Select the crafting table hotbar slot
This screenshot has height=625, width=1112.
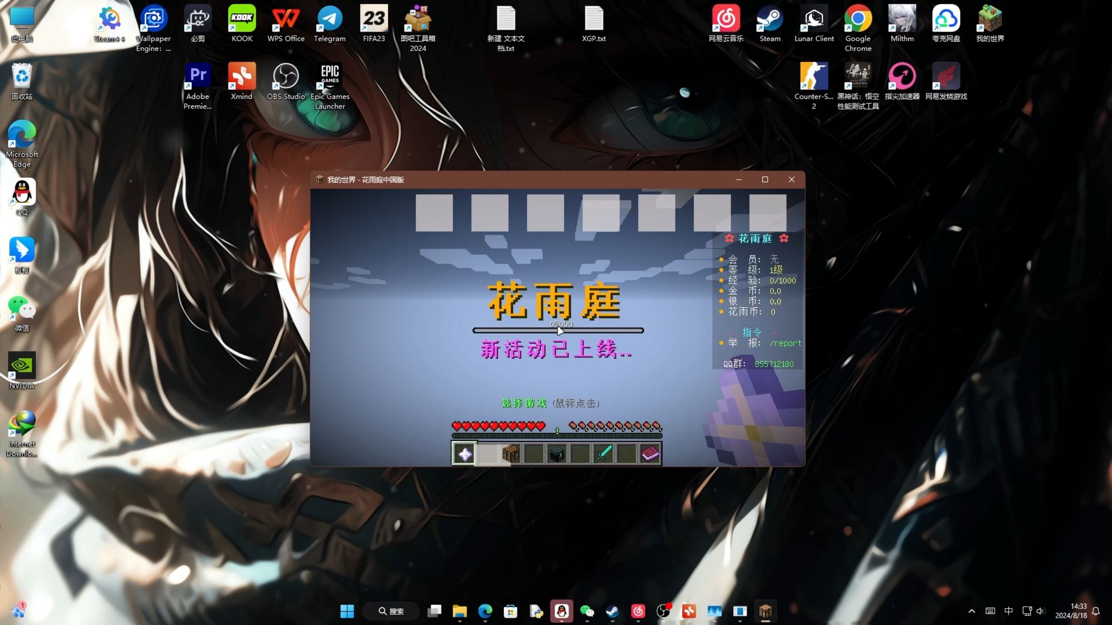coord(510,454)
